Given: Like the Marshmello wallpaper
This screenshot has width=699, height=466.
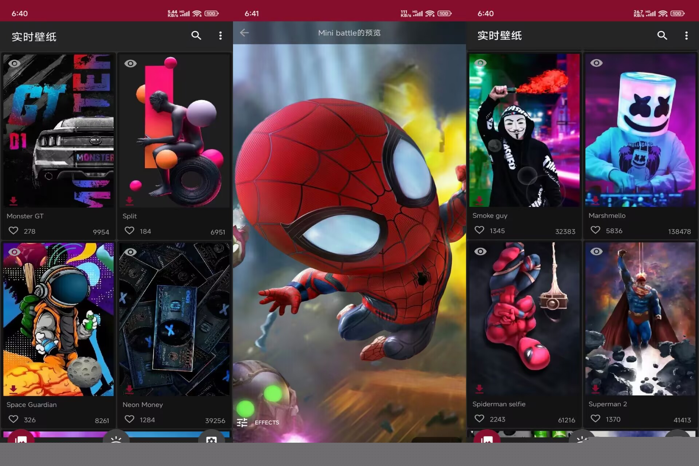Looking at the screenshot, I should (x=596, y=230).
